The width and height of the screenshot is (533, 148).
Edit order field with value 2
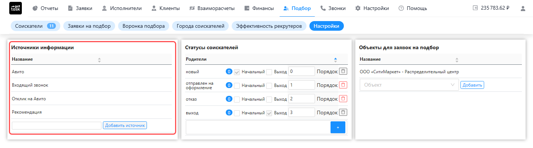click(301, 99)
